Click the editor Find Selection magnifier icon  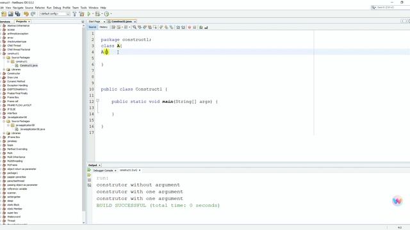pos(135,27)
